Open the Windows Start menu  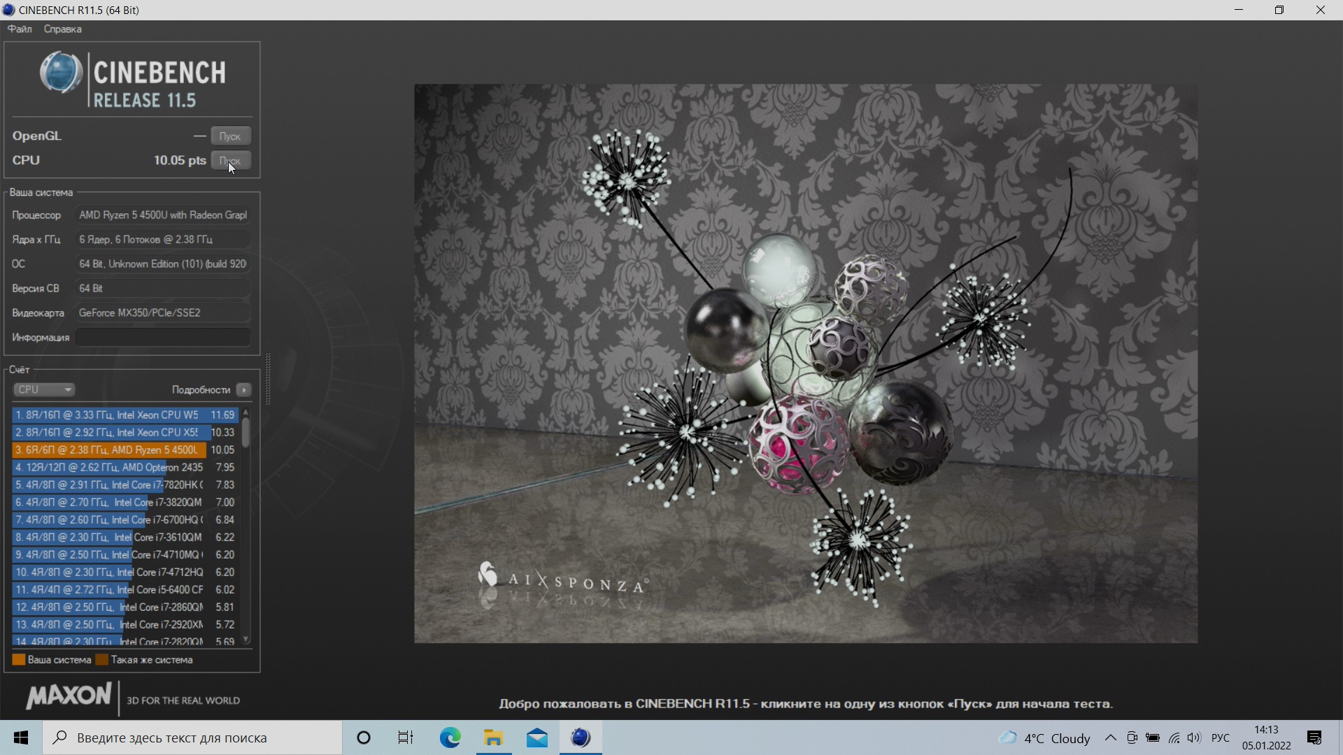click(x=21, y=738)
